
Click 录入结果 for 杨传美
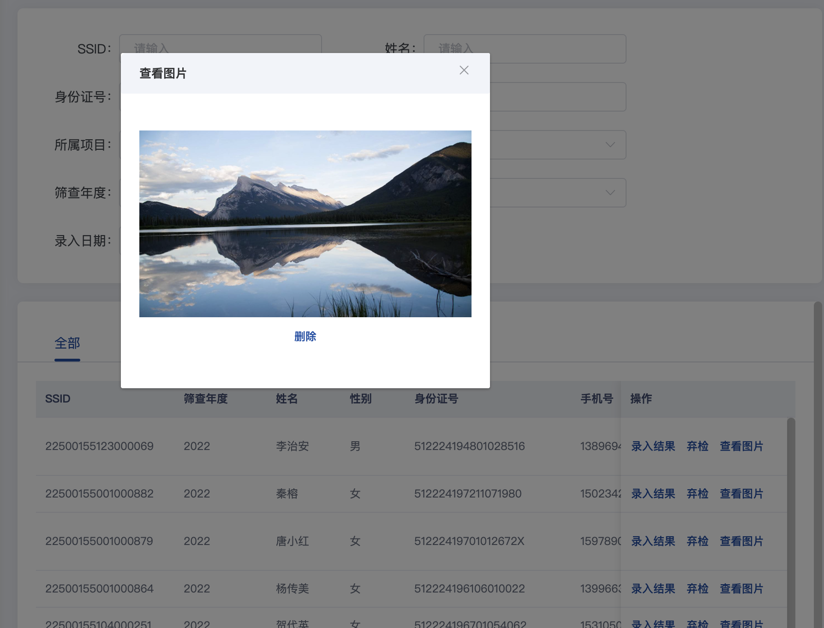tap(653, 589)
